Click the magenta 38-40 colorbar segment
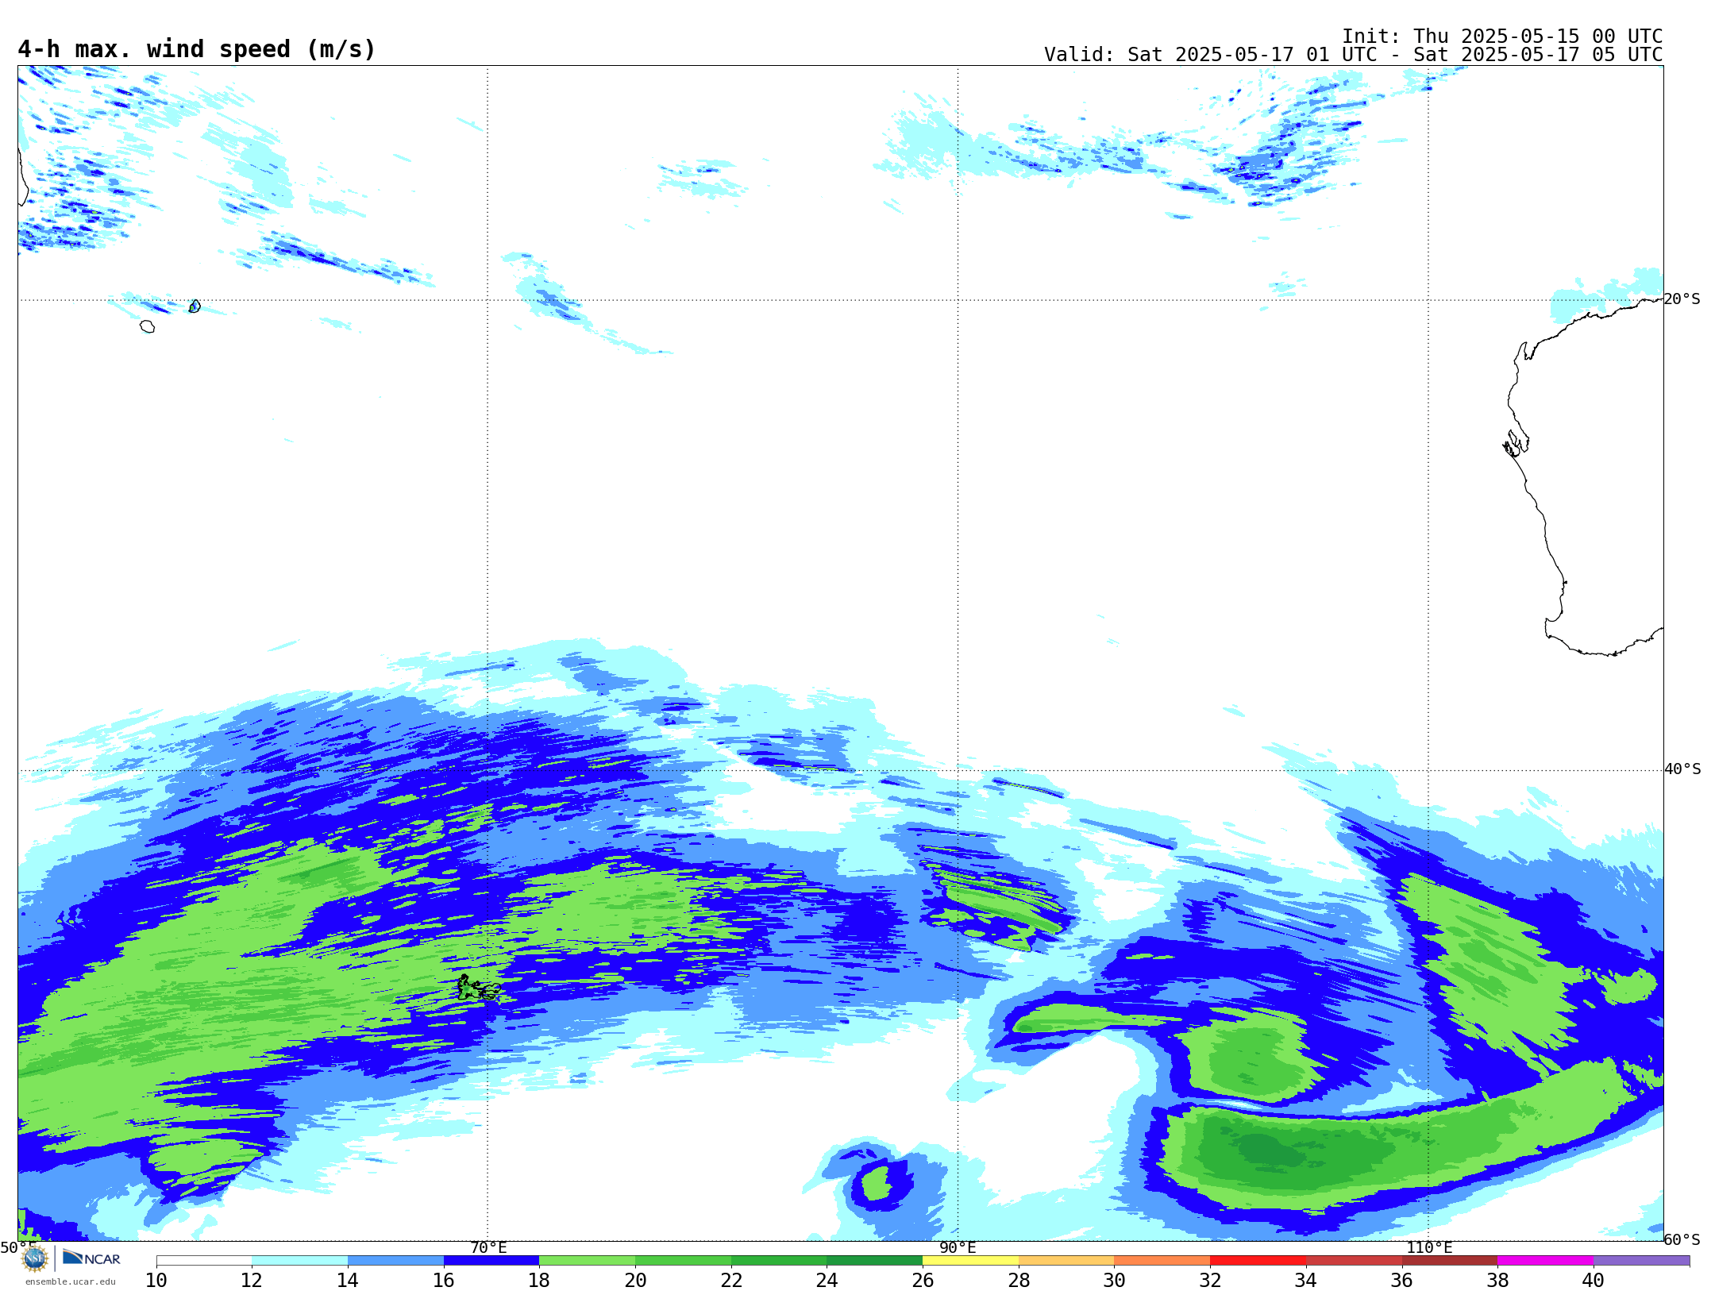This screenshot has width=1715, height=1291. click(x=1545, y=1261)
